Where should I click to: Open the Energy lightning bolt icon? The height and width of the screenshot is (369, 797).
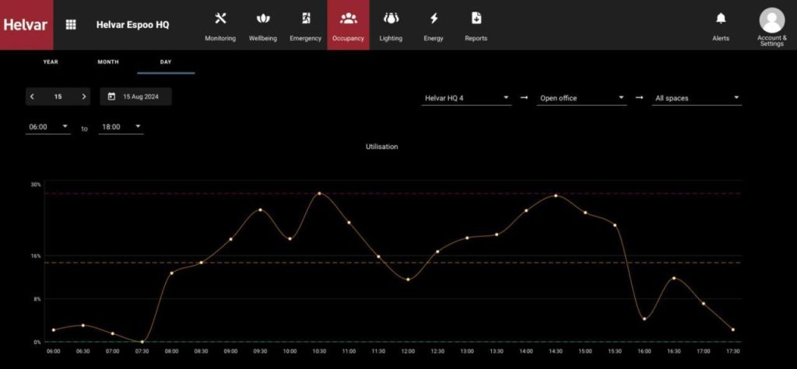tap(434, 19)
